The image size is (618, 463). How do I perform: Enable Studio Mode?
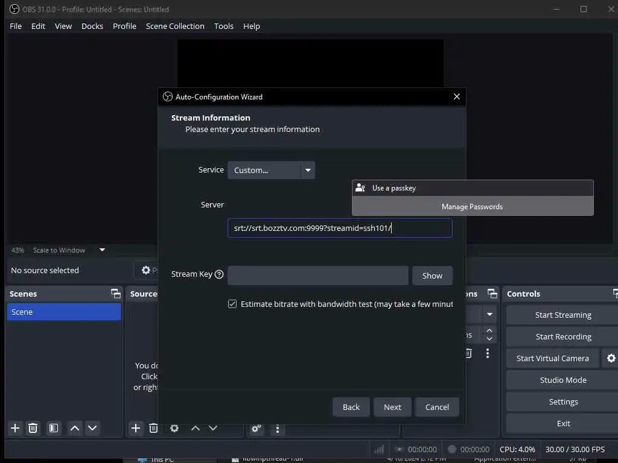563,380
